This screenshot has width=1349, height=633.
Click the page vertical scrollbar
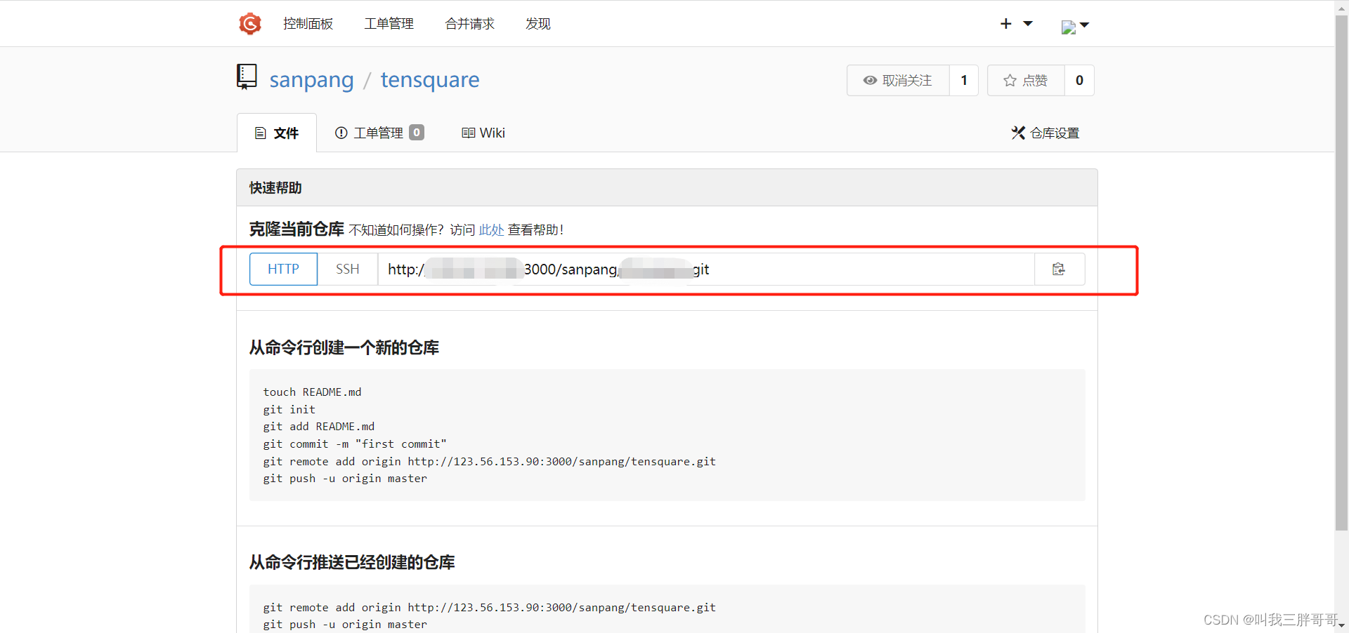click(x=1341, y=274)
